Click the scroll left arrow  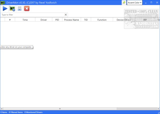[1, 109]
